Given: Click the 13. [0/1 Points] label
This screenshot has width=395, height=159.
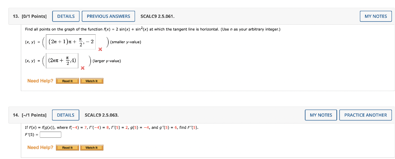Looking at the screenshot, I should point(30,16).
